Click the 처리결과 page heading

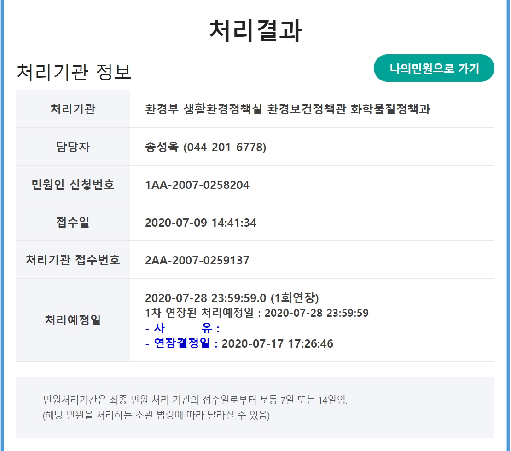(x=255, y=31)
